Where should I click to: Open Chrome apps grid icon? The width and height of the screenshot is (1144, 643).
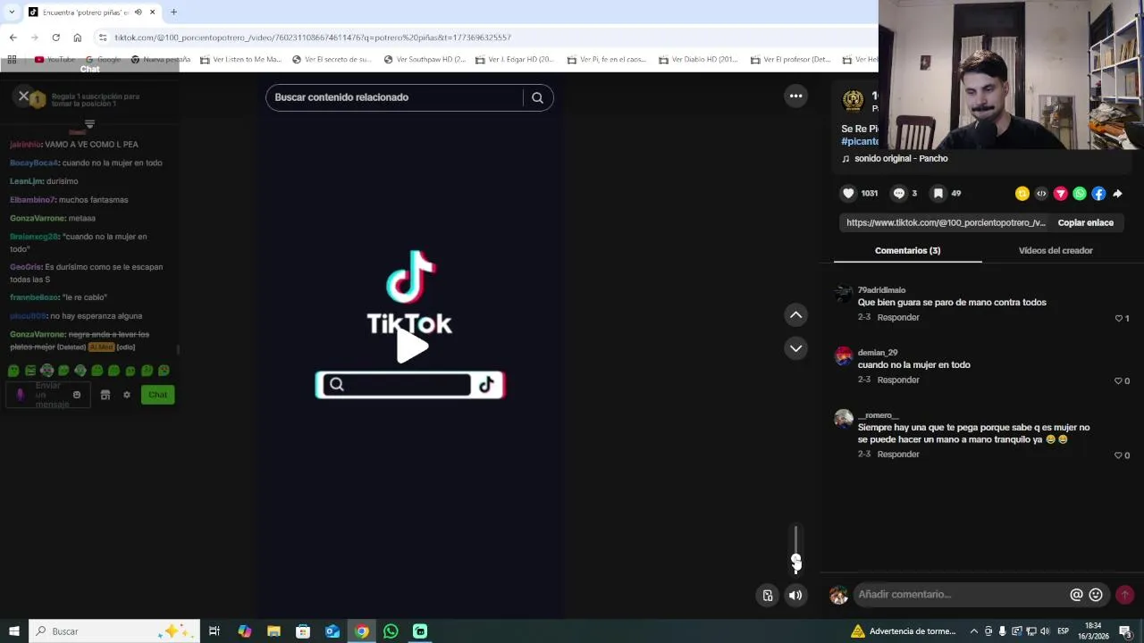pyautogui.click(x=12, y=60)
